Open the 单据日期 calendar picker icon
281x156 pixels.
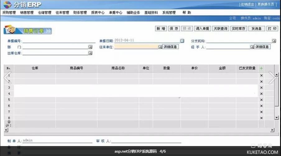tap(182, 41)
